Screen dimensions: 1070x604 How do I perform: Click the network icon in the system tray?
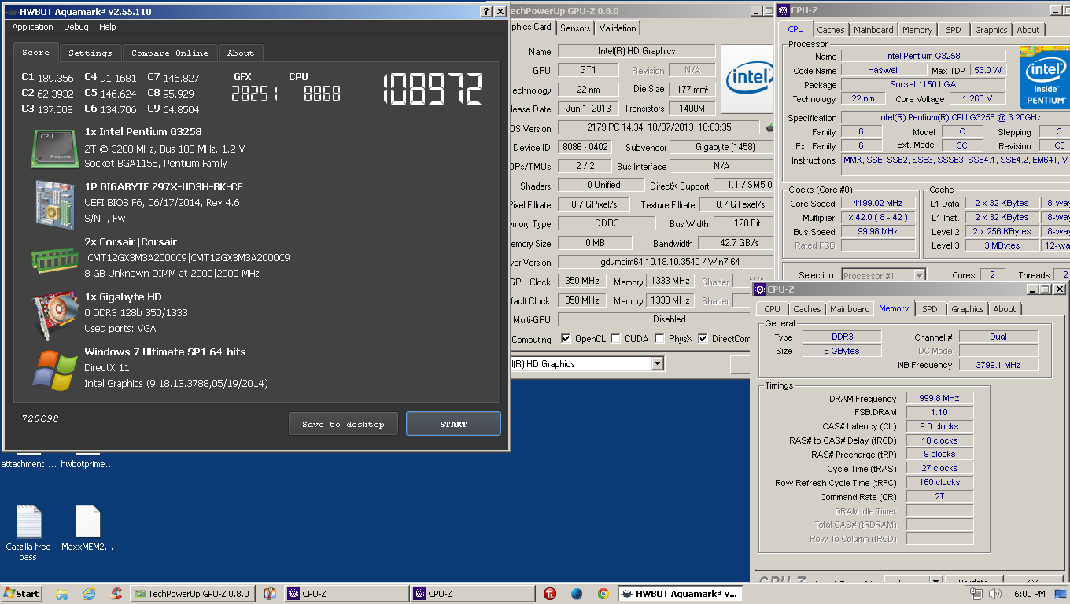point(976,594)
